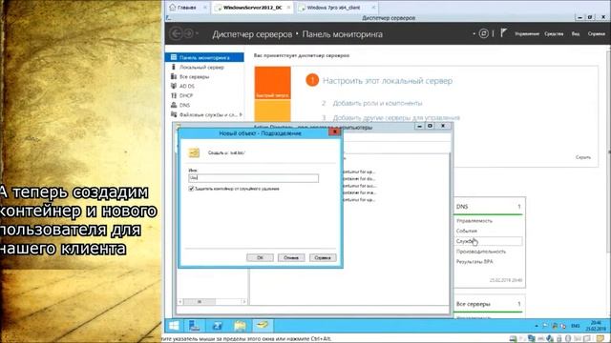Click the taskbar clock

coord(595,326)
